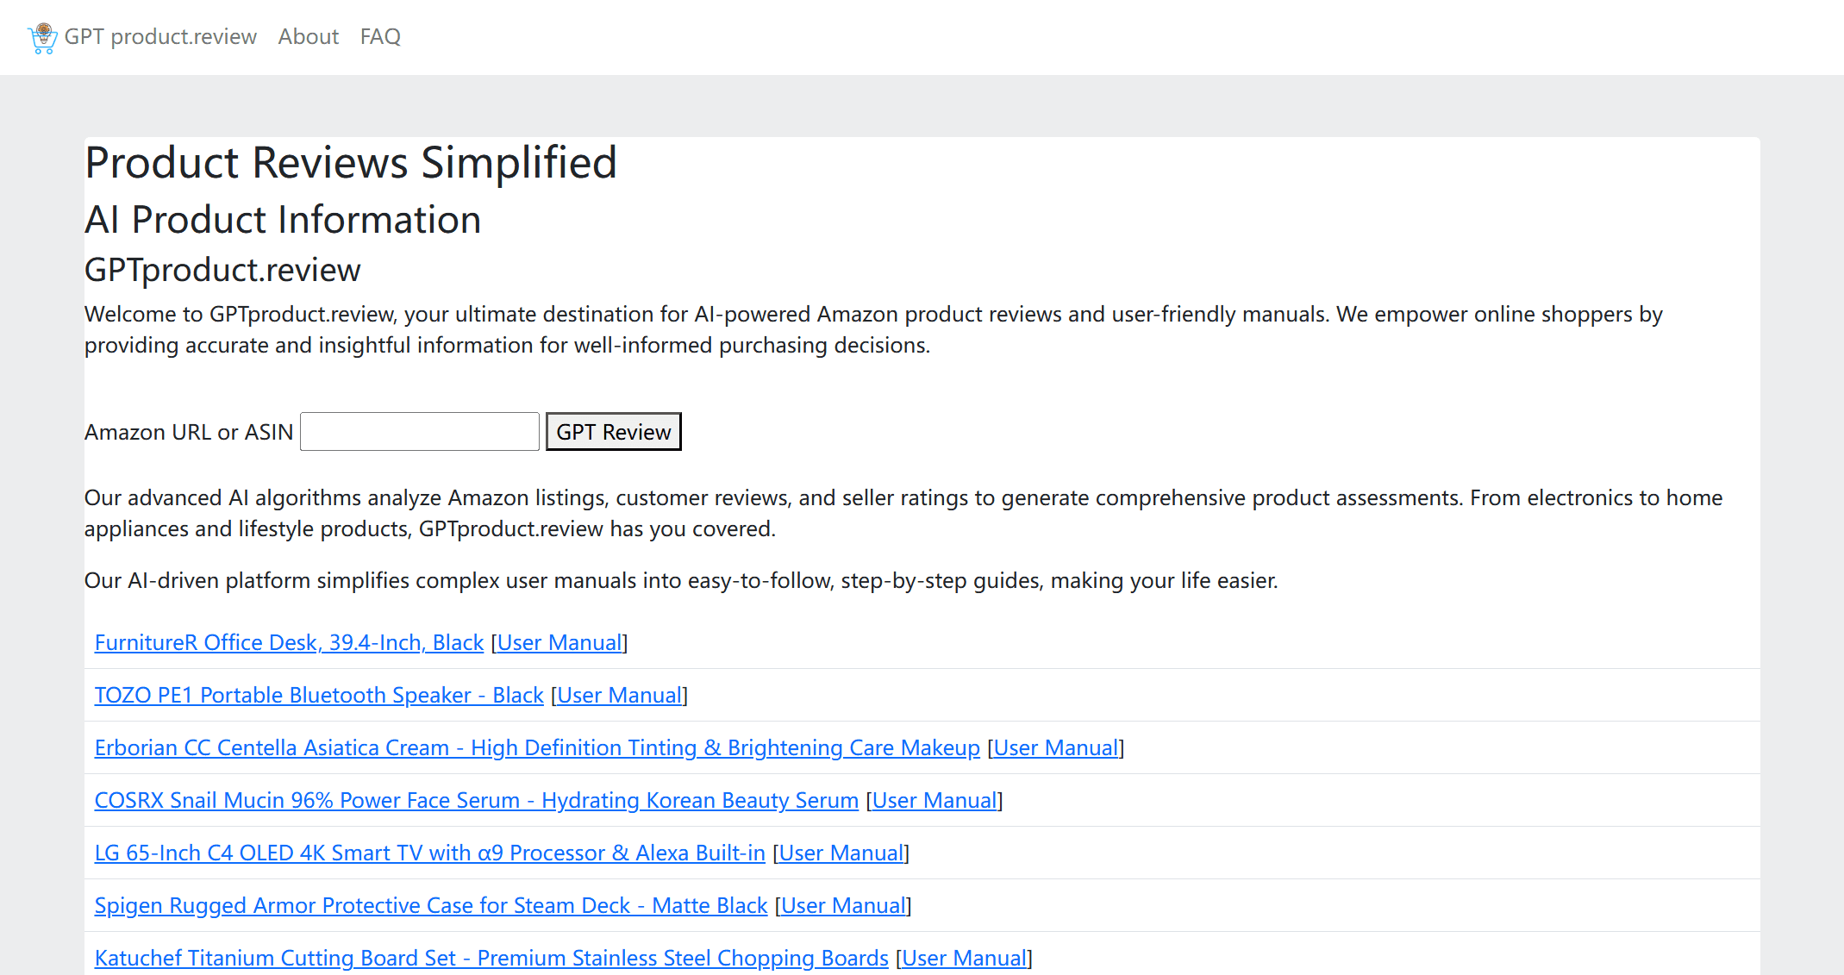Open the GPT product.review home link
Viewport: 1844px width, 975px height.
[160, 37]
